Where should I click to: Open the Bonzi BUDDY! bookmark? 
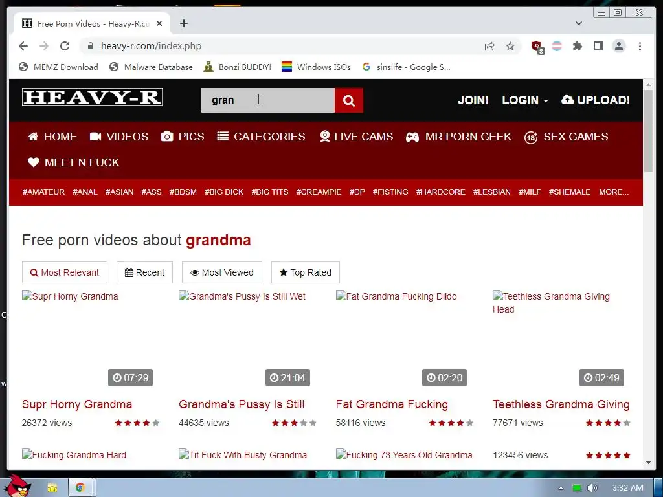tap(237, 67)
